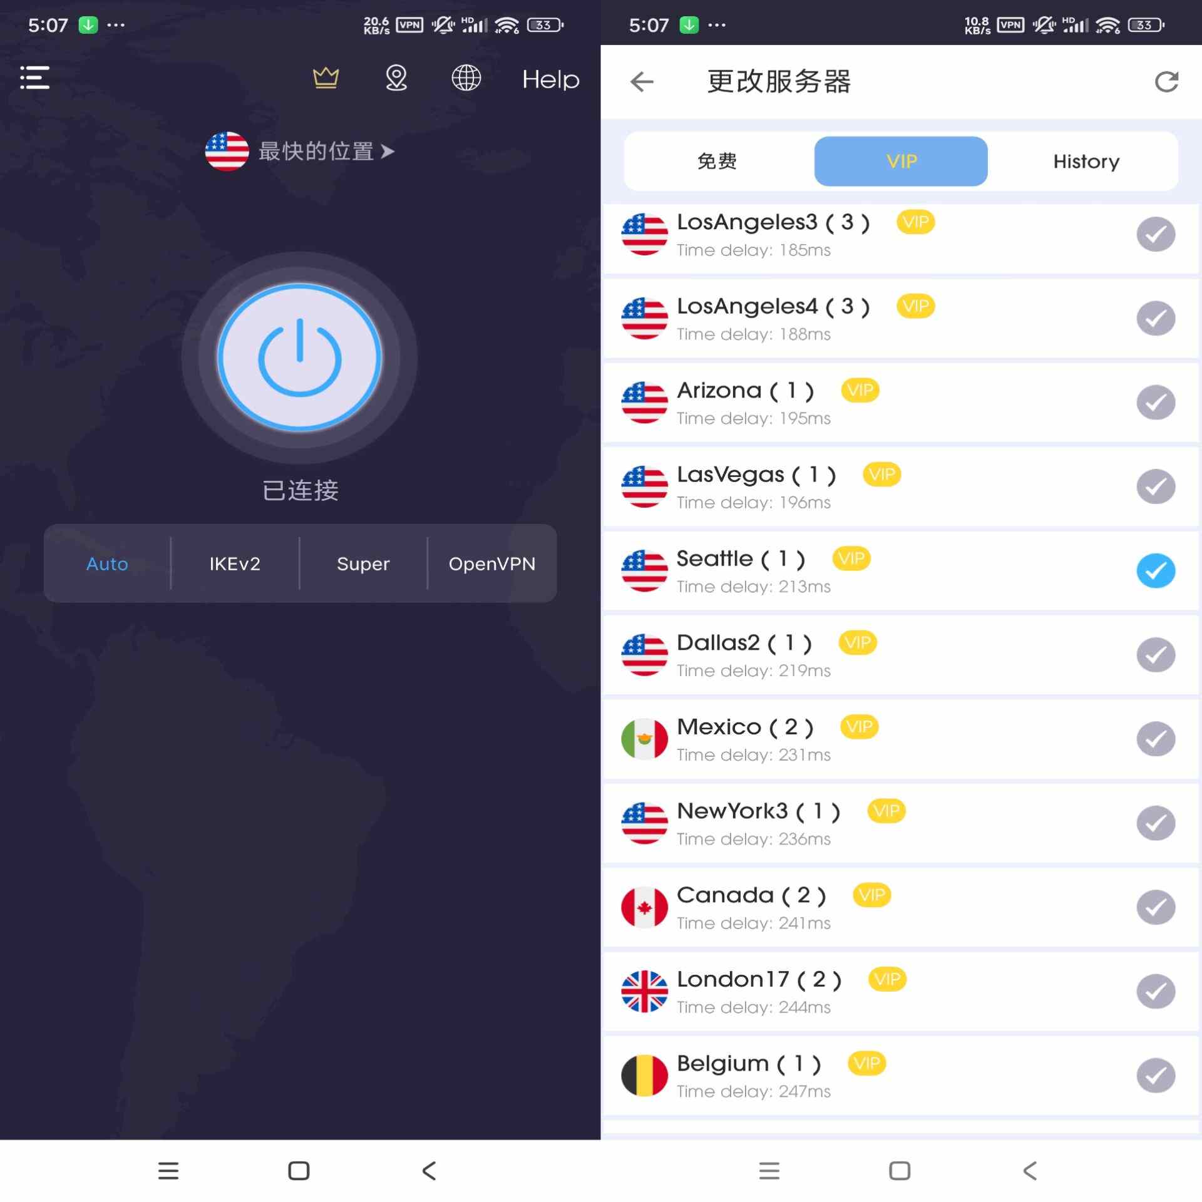Tap Help link in top navigation
1202x1202 pixels.
[x=550, y=80]
